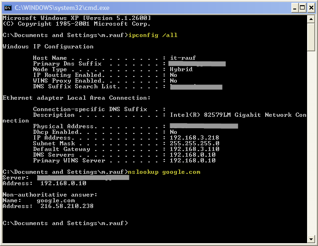
Task: Click the nslookup 'Server:' label
Action: pyautogui.click(x=16, y=178)
